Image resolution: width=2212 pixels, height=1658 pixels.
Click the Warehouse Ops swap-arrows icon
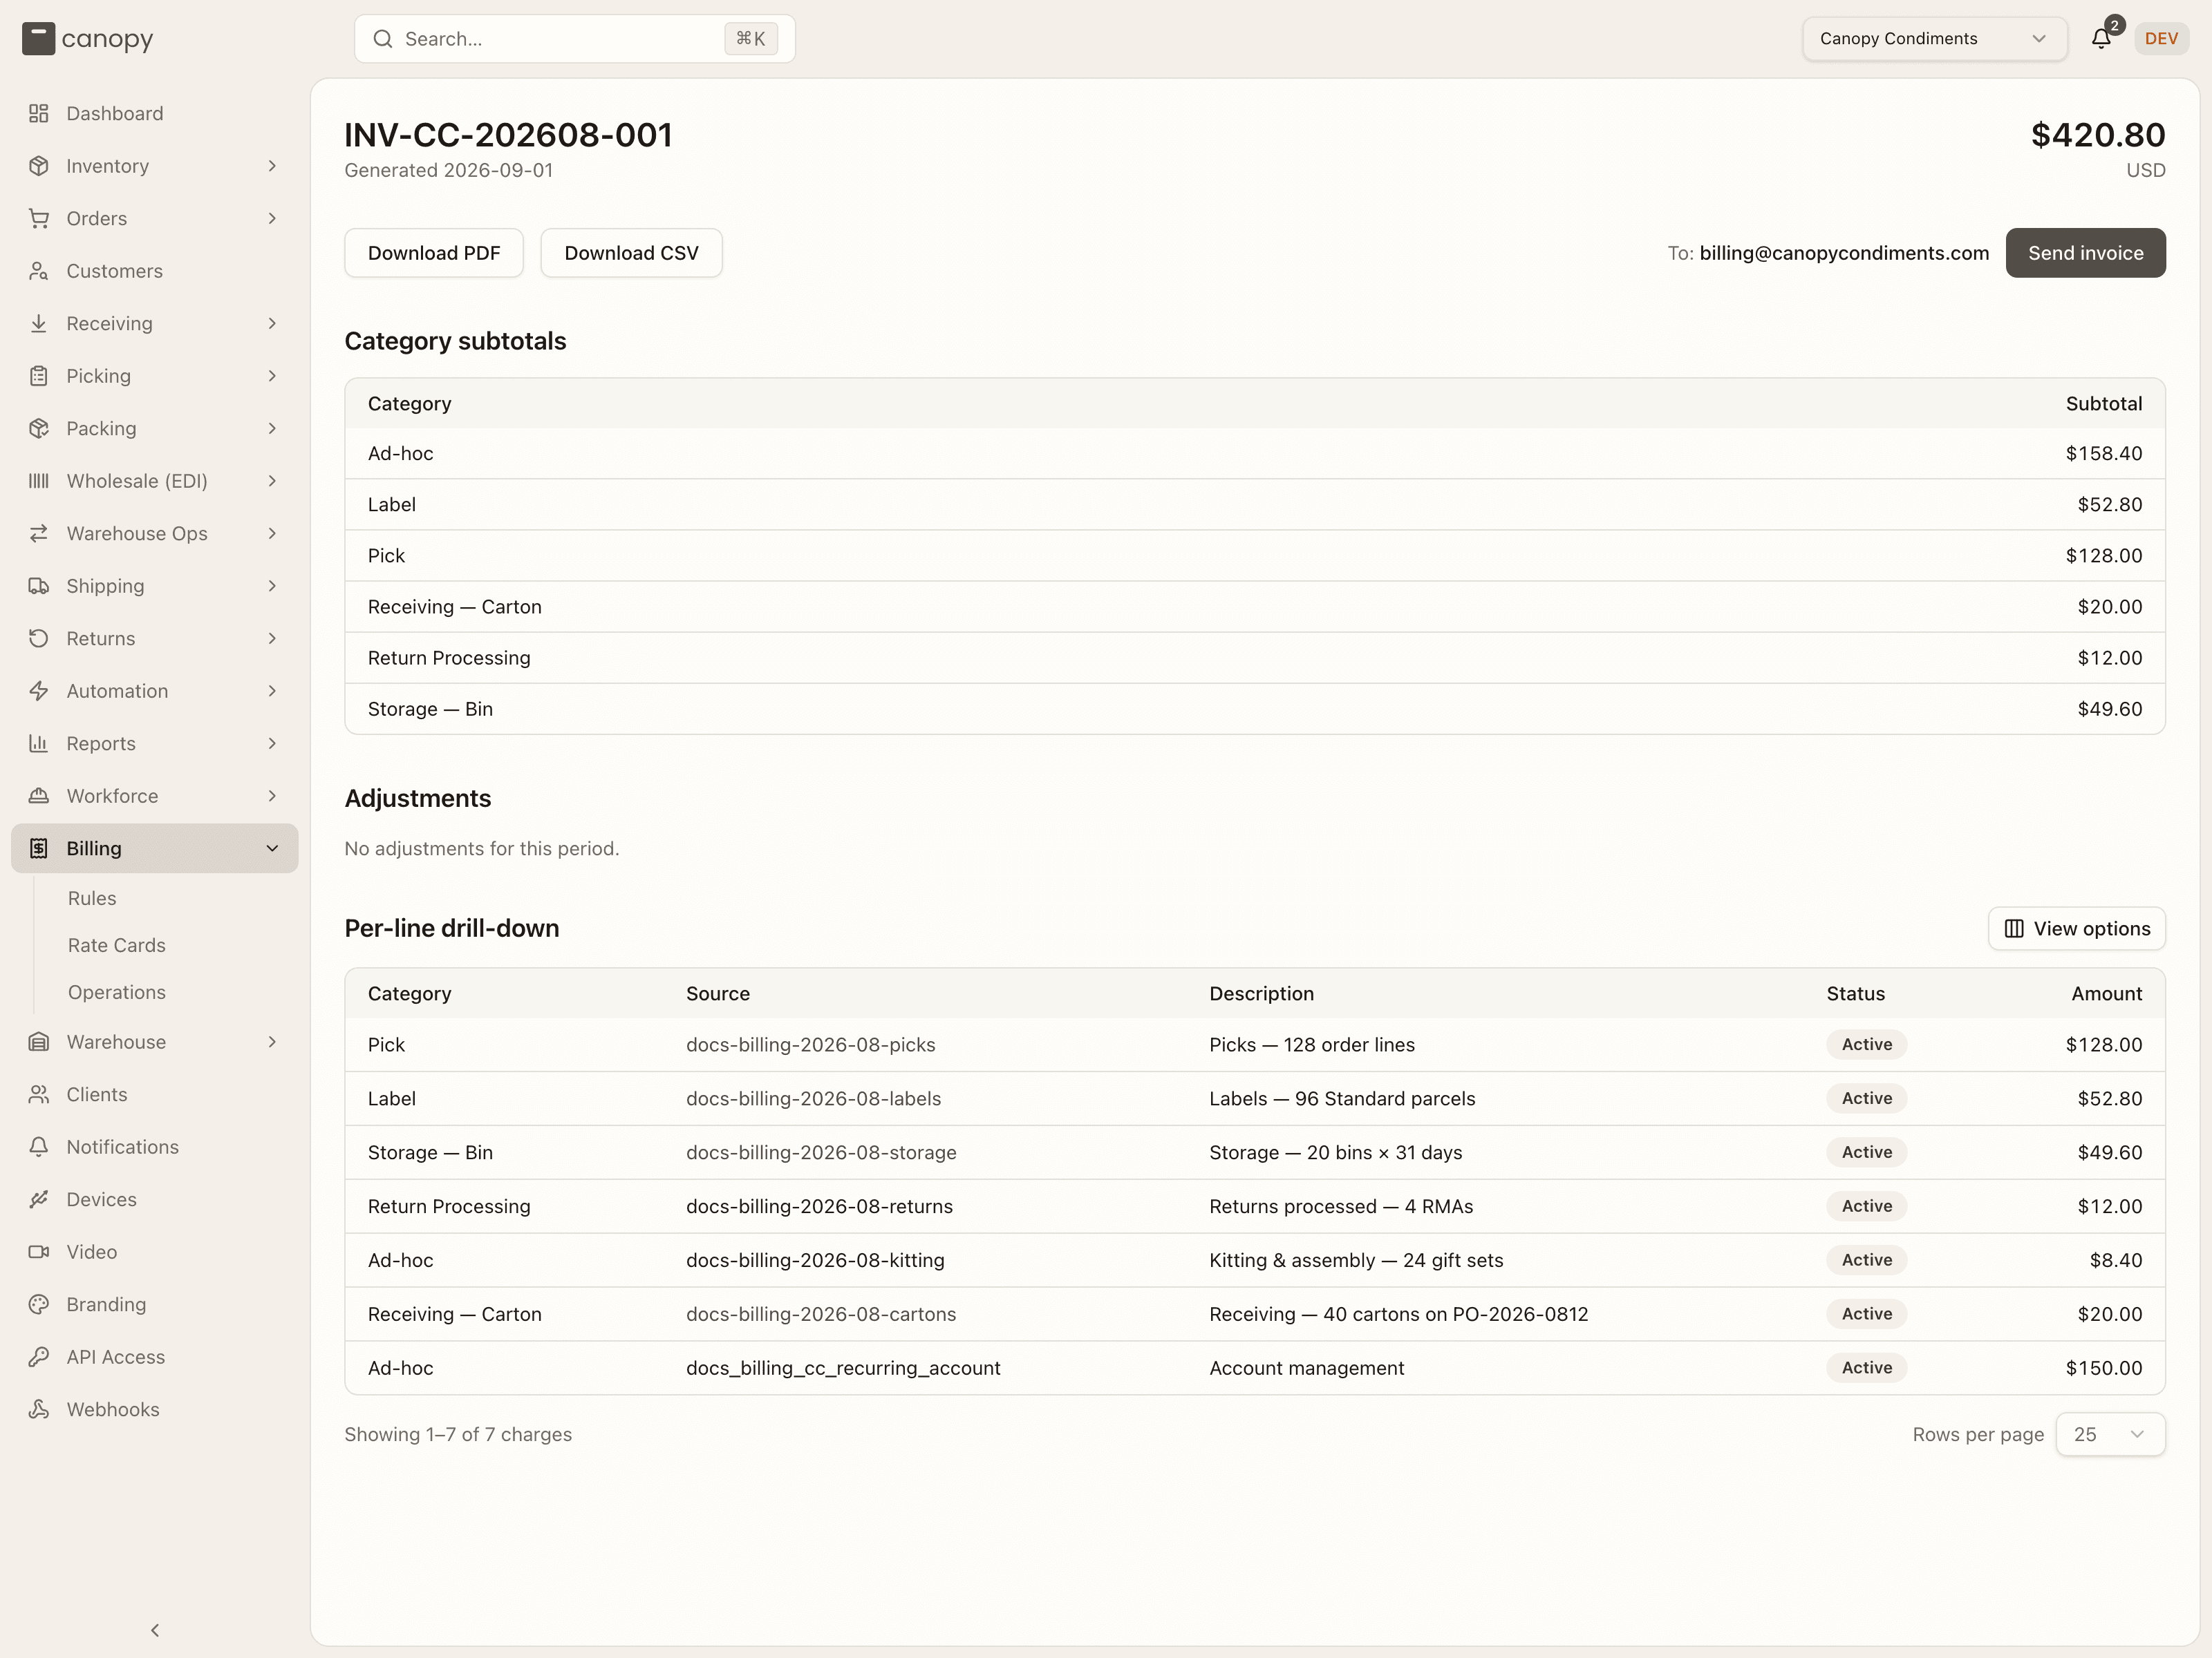(39, 534)
